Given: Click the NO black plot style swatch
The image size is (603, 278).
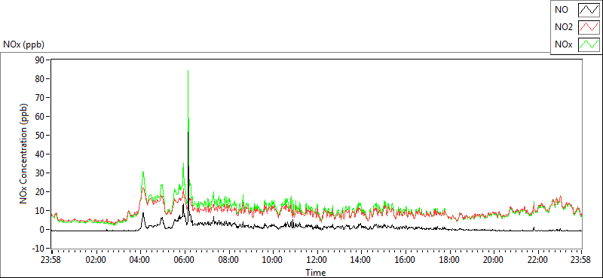Looking at the screenshot, I should tap(589, 11).
